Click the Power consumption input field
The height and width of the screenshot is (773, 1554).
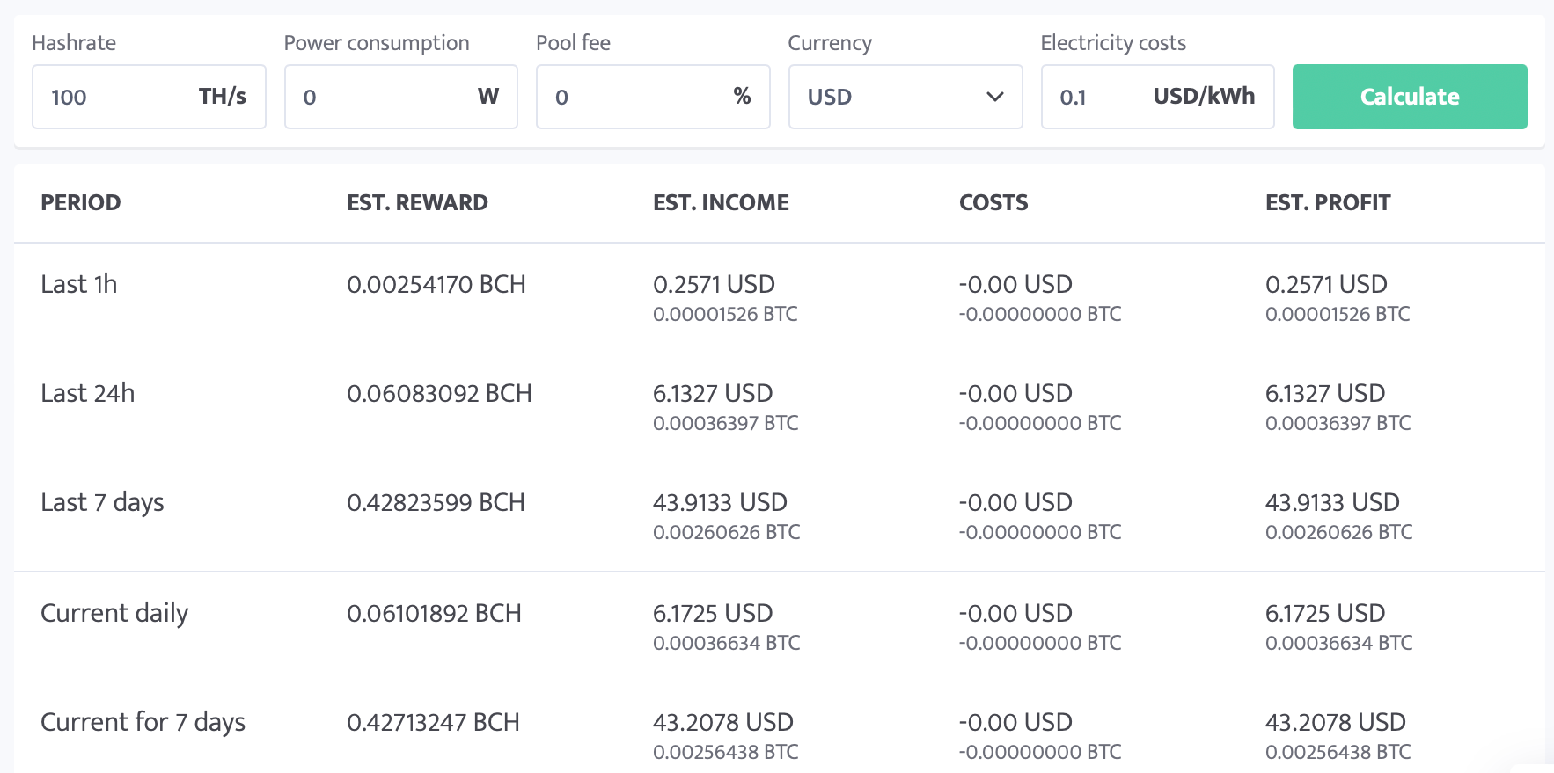point(378,97)
